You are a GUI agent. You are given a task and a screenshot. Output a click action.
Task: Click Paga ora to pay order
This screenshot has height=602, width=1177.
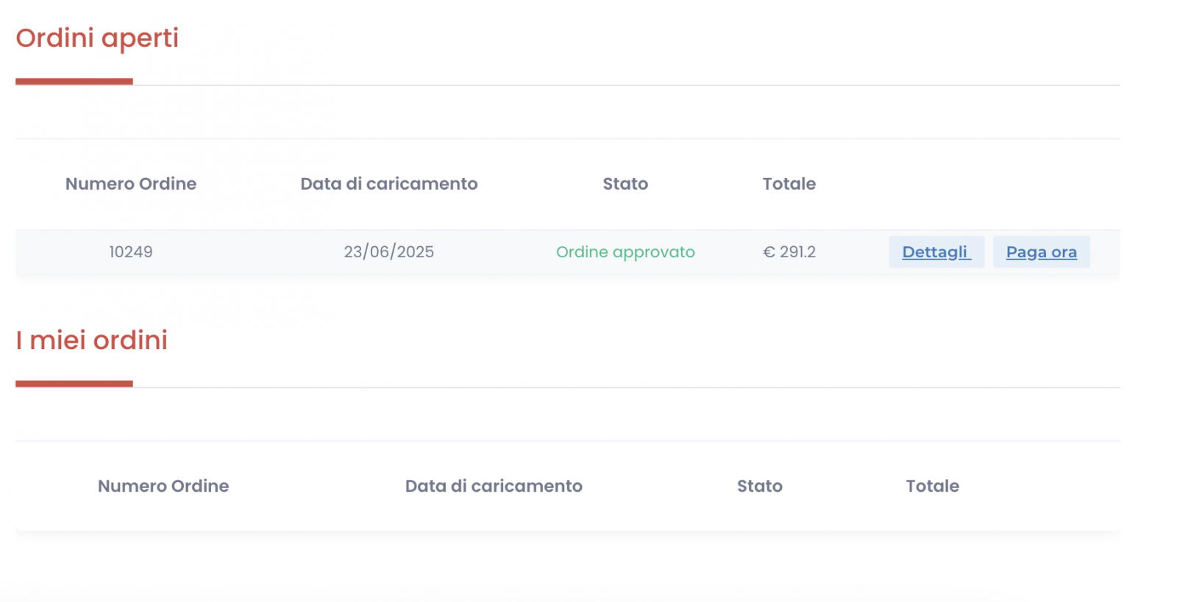coord(1041,252)
